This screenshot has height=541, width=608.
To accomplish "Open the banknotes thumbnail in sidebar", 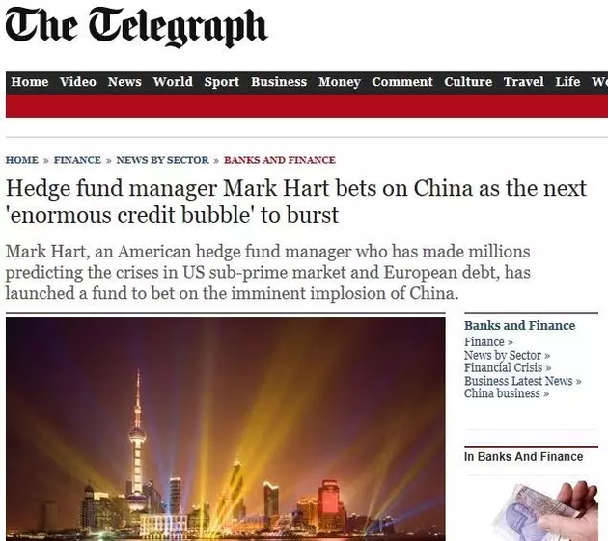I will [x=547, y=511].
